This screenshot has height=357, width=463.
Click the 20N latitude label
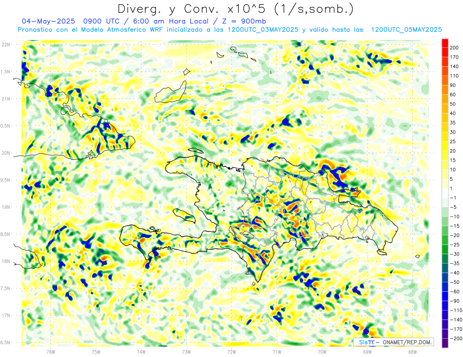(6, 153)
